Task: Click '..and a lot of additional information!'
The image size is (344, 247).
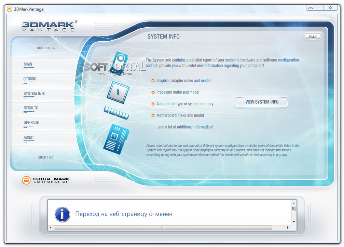Action: 184,127
